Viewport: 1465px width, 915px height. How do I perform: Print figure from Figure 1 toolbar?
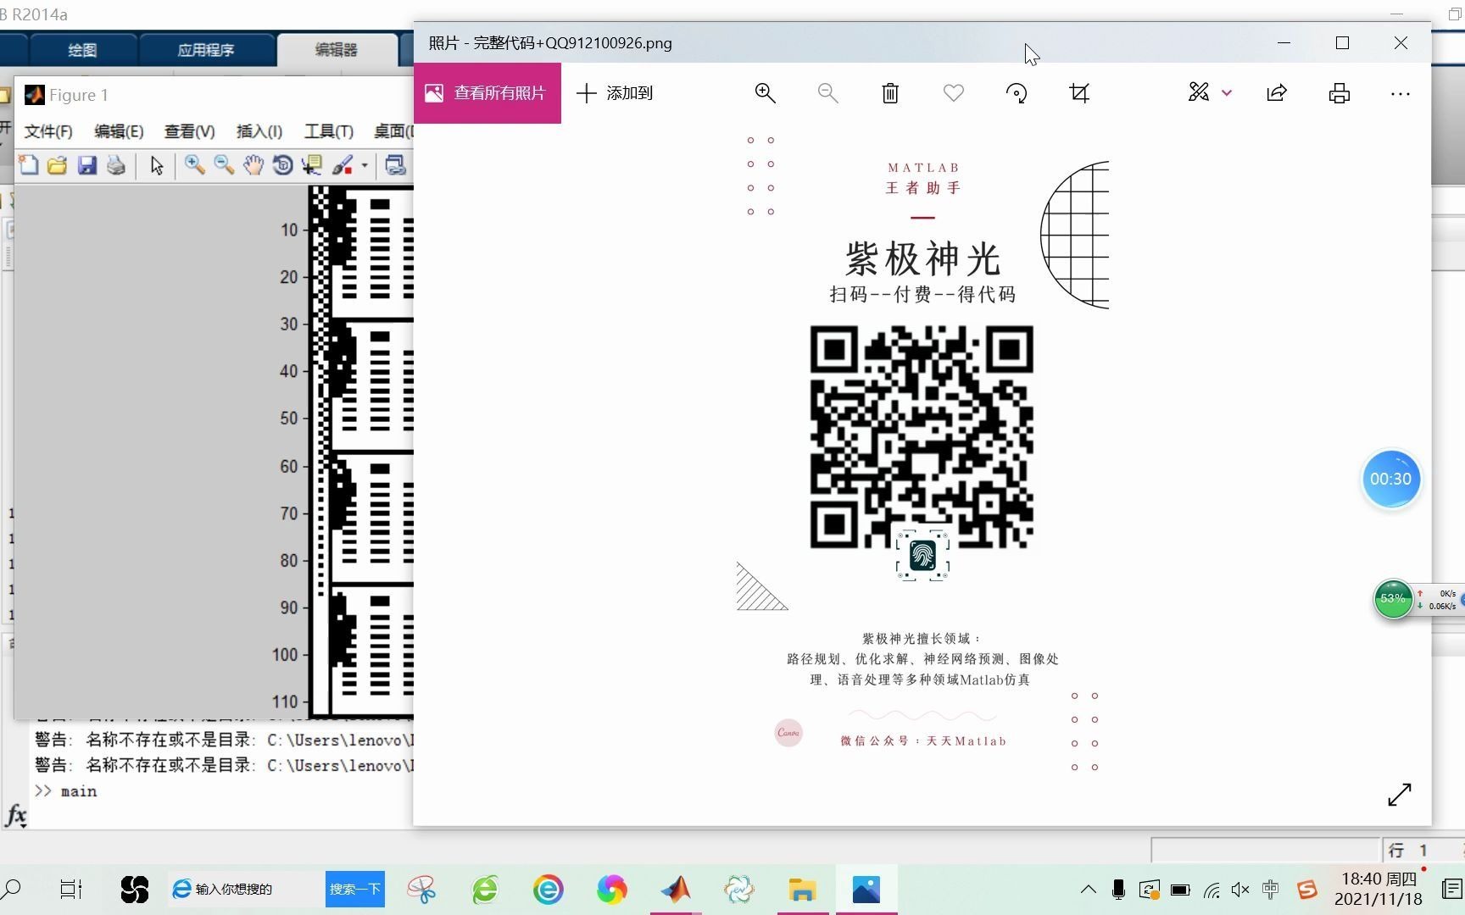click(116, 165)
